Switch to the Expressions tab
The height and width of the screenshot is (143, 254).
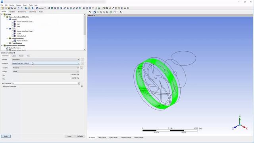[x=22, y=12]
